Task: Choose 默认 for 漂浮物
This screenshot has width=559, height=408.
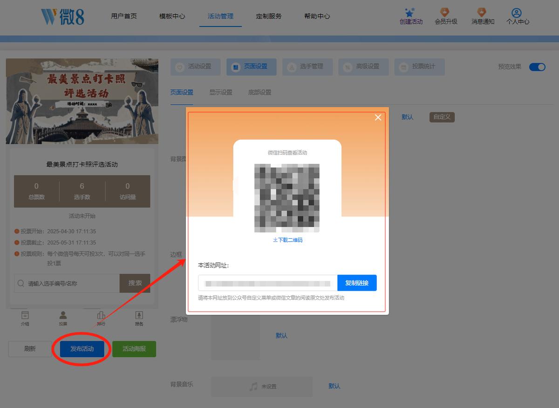Action: pos(282,335)
